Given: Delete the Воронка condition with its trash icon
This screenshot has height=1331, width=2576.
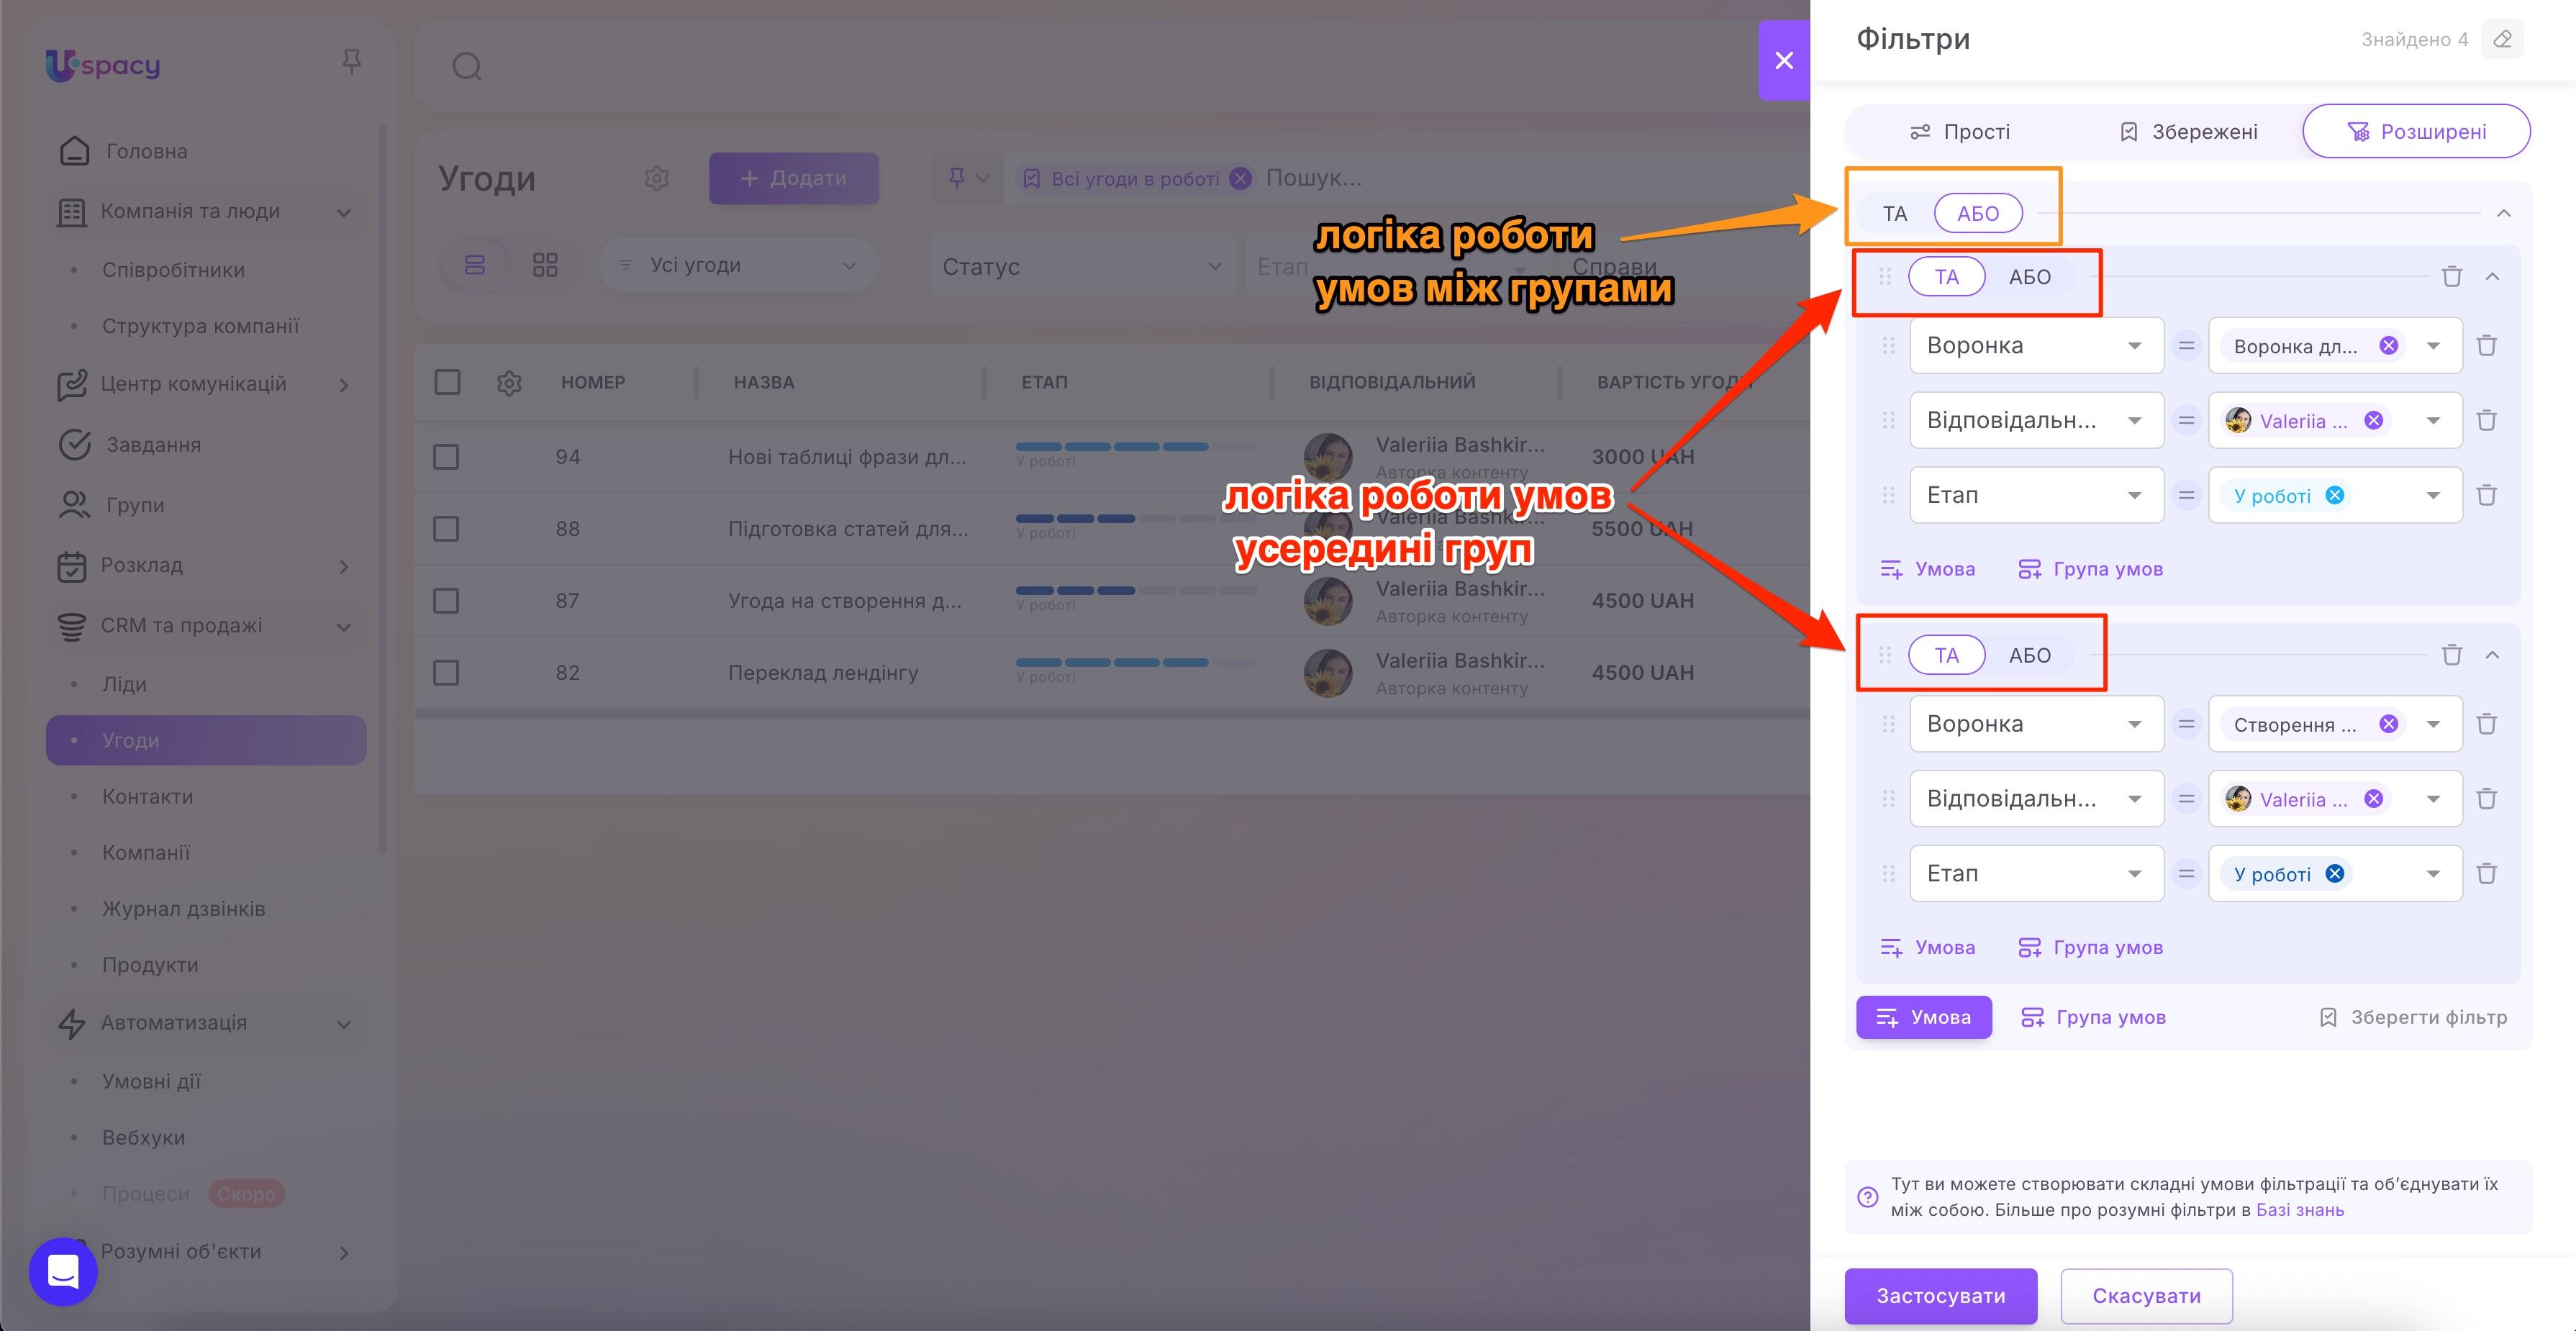Looking at the screenshot, I should pyautogui.click(x=2487, y=345).
